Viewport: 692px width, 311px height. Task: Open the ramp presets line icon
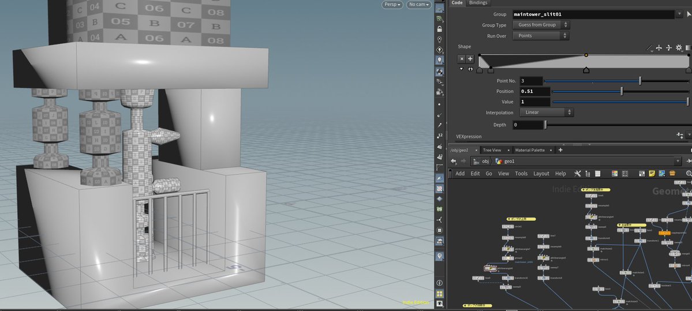[649, 48]
